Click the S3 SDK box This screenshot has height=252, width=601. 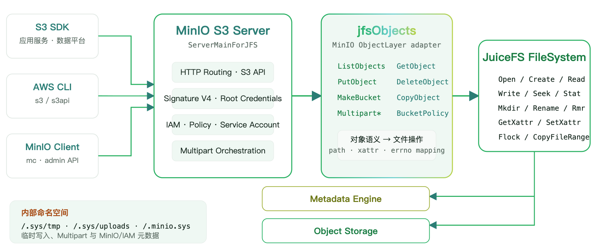[x=52, y=36]
